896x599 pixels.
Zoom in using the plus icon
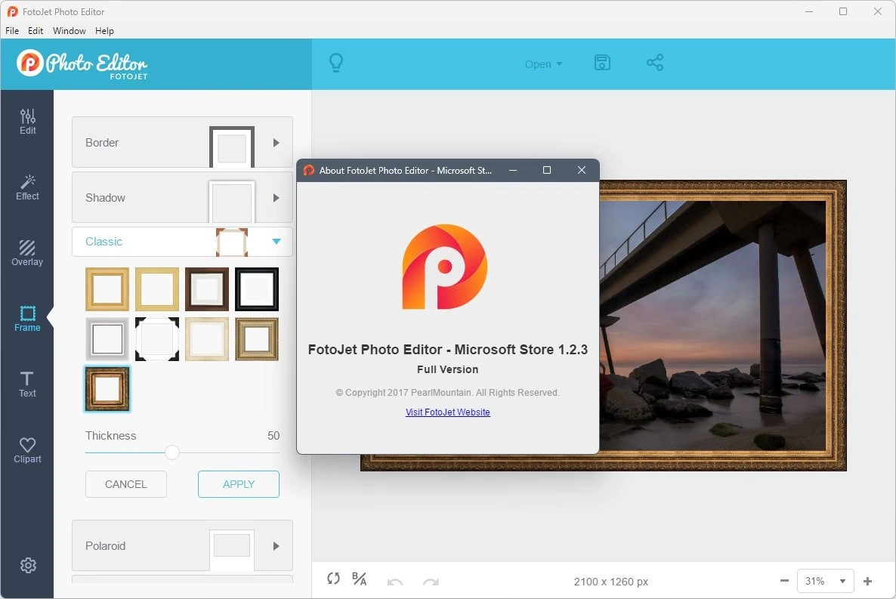click(x=867, y=581)
